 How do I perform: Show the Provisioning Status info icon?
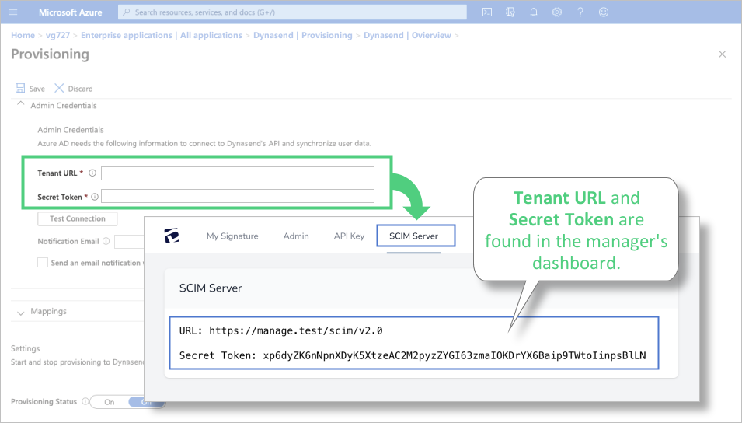click(x=85, y=401)
